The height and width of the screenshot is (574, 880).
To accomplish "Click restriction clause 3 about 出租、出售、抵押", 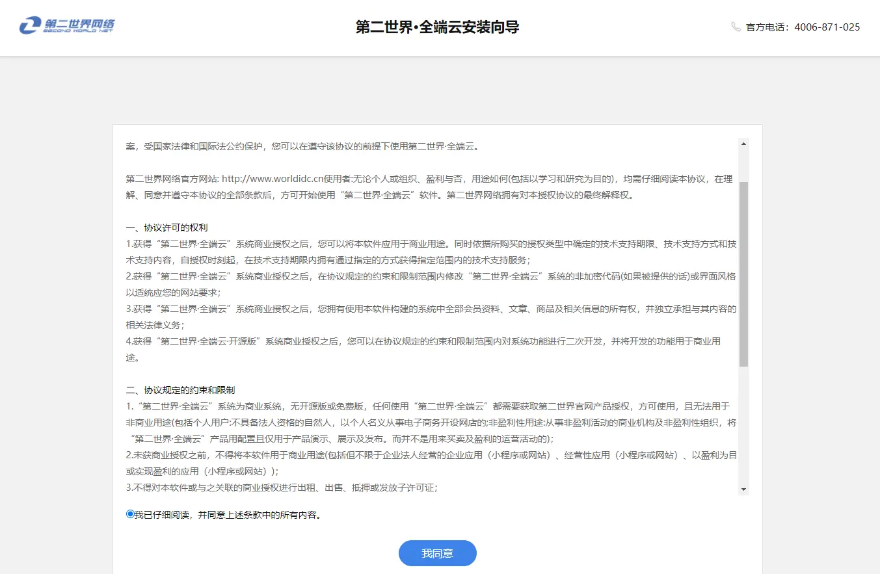I will click(281, 488).
